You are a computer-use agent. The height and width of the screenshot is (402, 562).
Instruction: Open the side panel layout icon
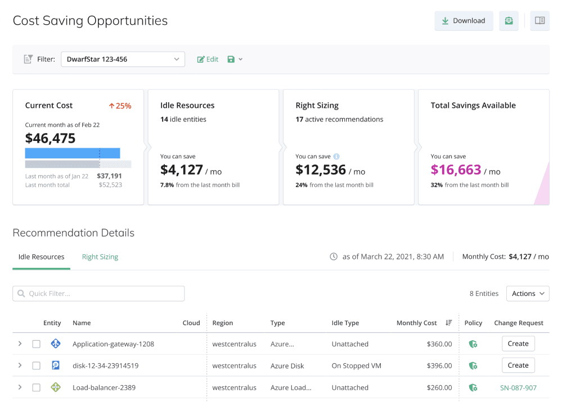(x=539, y=21)
